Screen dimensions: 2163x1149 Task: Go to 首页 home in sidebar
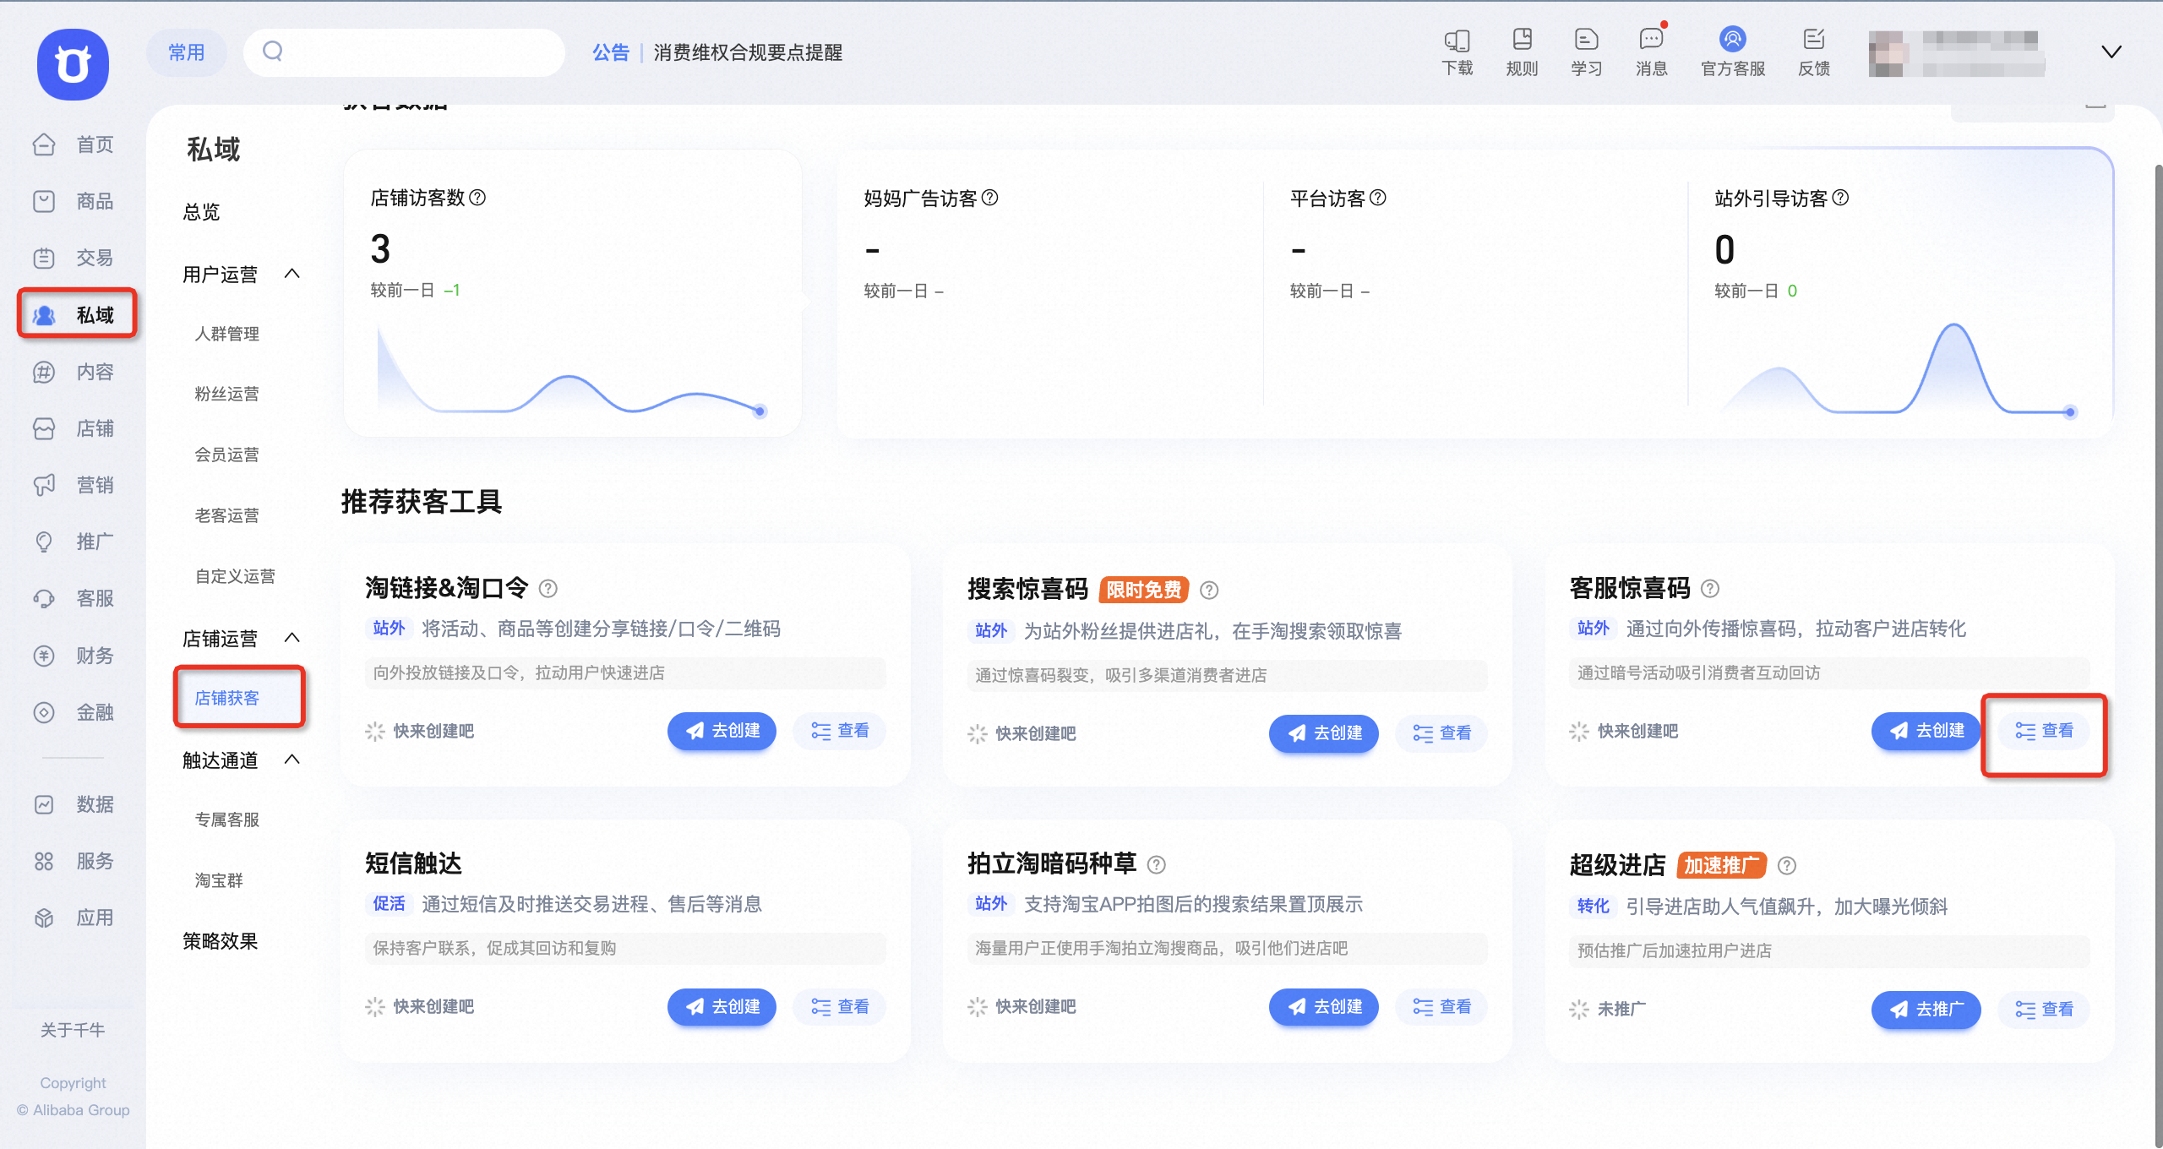click(74, 144)
